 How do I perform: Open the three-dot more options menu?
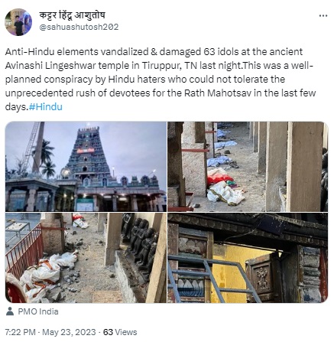(323, 16)
